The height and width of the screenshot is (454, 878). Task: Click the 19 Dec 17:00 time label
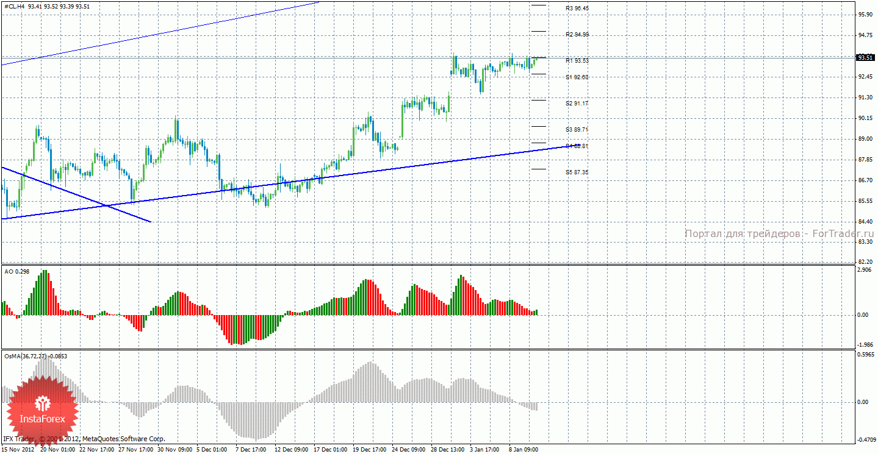[x=371, y=450]
